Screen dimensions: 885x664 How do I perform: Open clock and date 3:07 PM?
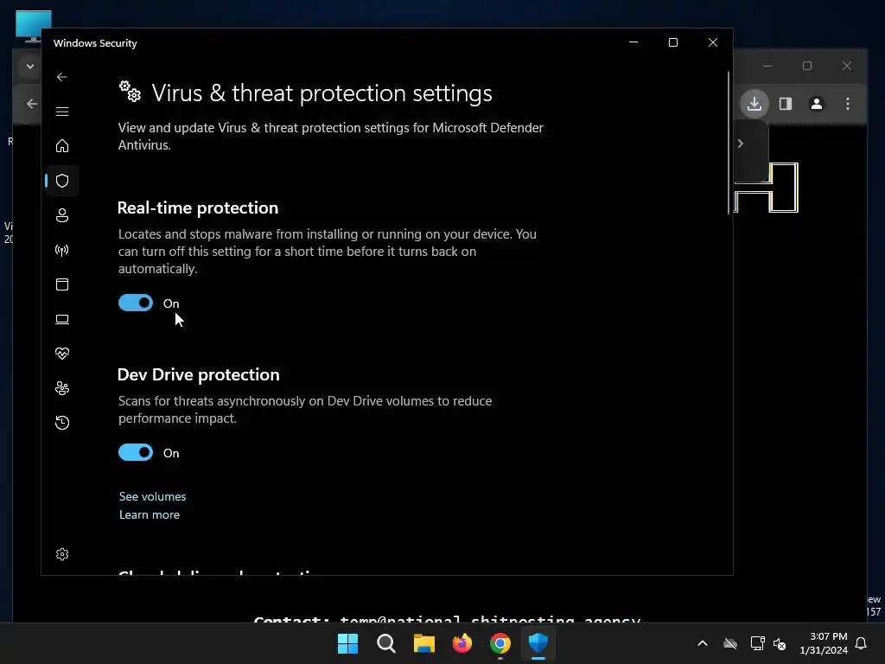point(824,643)
